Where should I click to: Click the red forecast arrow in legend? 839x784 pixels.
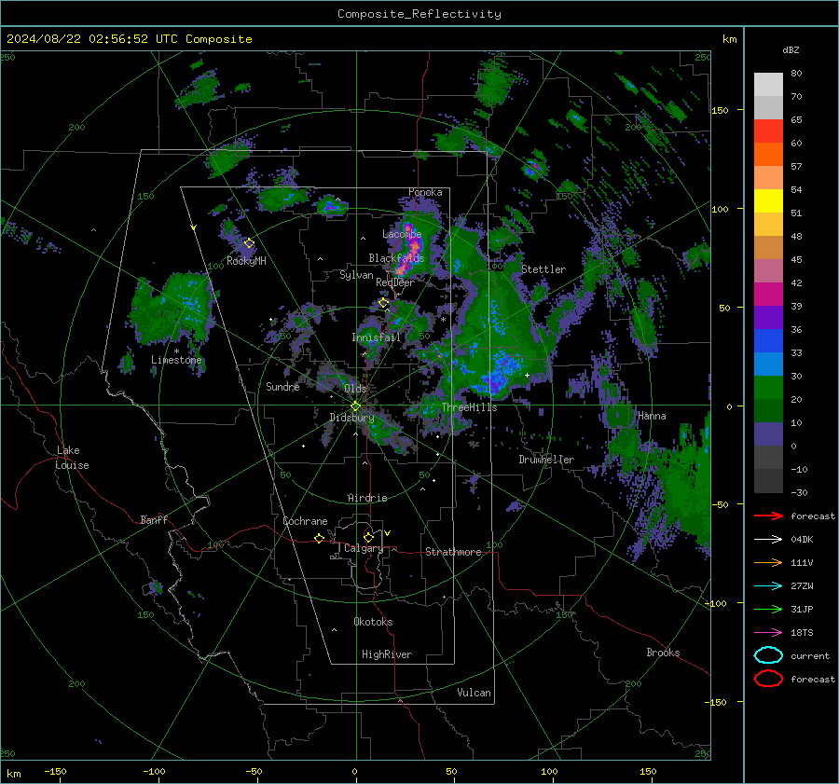pos(768,516)
